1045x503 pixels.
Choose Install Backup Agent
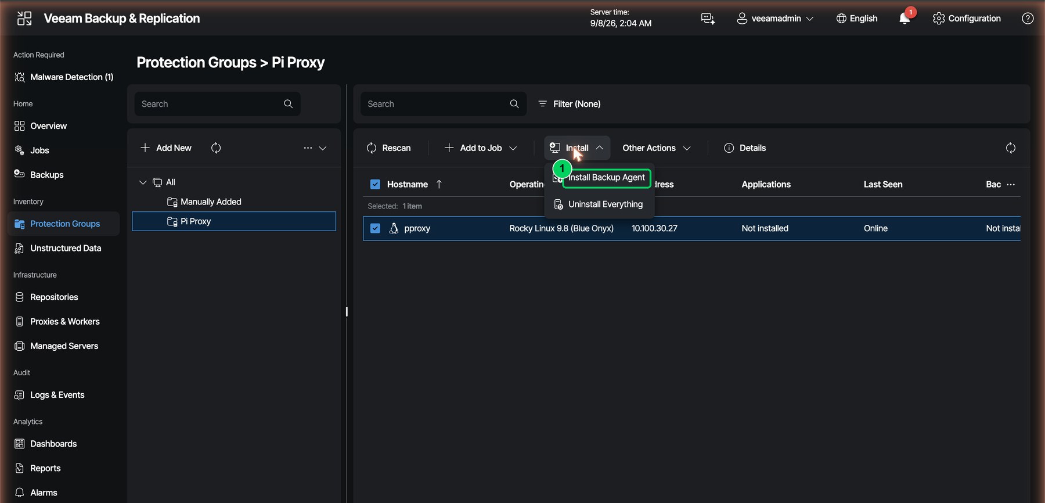click(x=606, y=178)
